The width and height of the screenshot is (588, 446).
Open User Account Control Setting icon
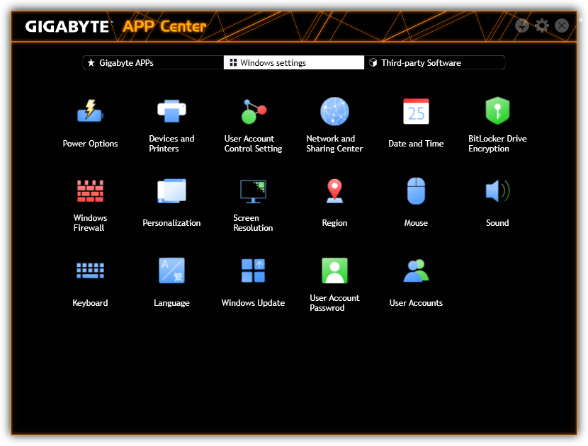254,111
